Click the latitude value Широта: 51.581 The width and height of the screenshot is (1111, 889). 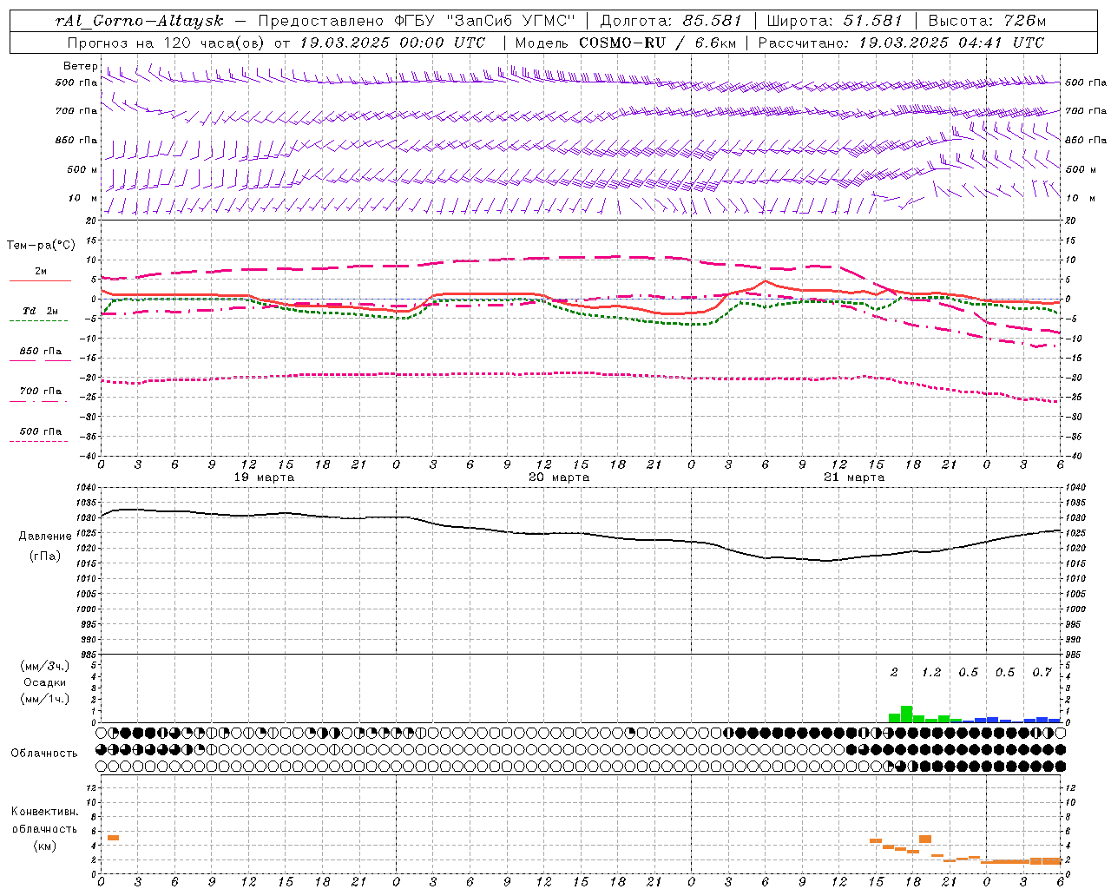834,21
